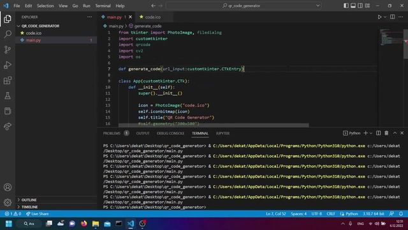Select interpreter 3.10.7 64-bit
The height and width of the screenshot is (230, 408).
pyautogui.click(x=374, y=213)
